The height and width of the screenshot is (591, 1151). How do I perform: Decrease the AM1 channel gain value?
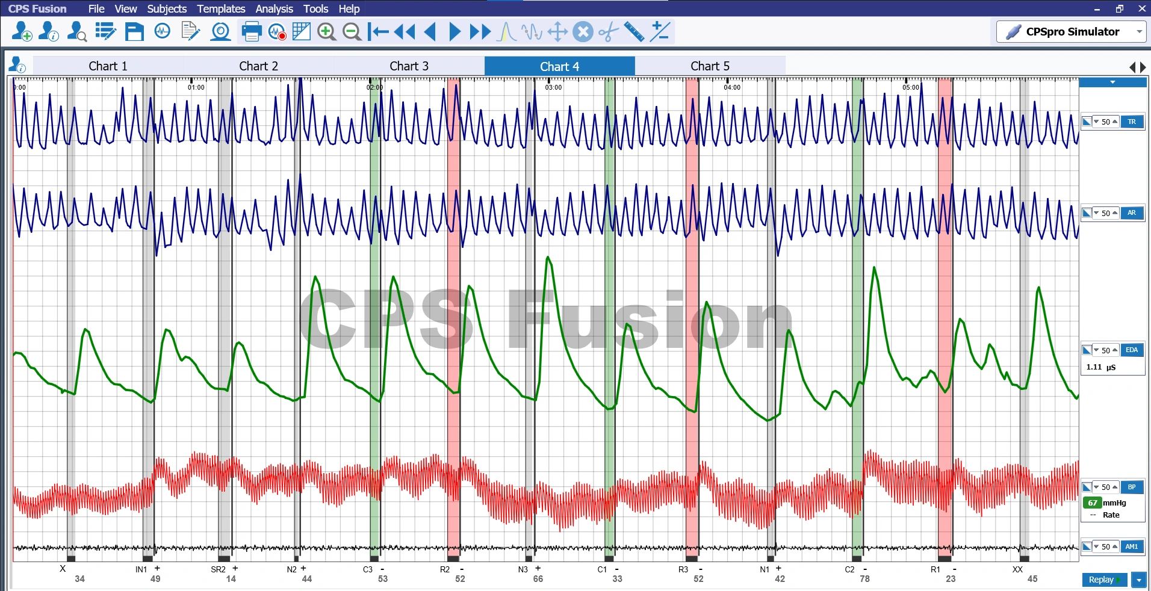[1096, 546]
